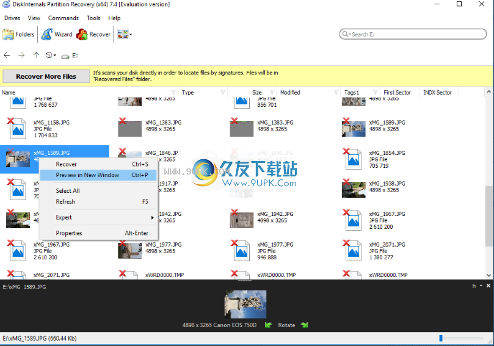Sort by First Sector column header
Screen dimensions: 494x346
click(398, 93)
